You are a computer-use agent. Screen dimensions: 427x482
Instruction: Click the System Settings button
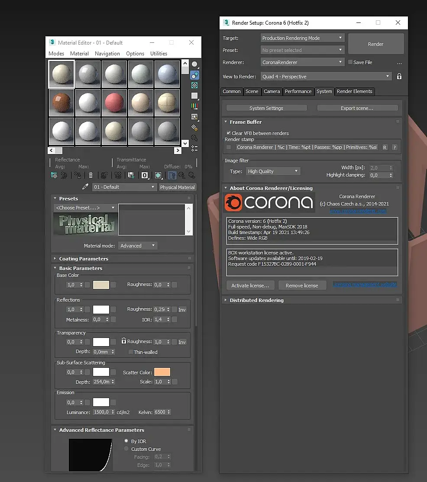coord(266,108)
